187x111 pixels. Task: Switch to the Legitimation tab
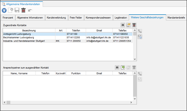coord(121,18)
